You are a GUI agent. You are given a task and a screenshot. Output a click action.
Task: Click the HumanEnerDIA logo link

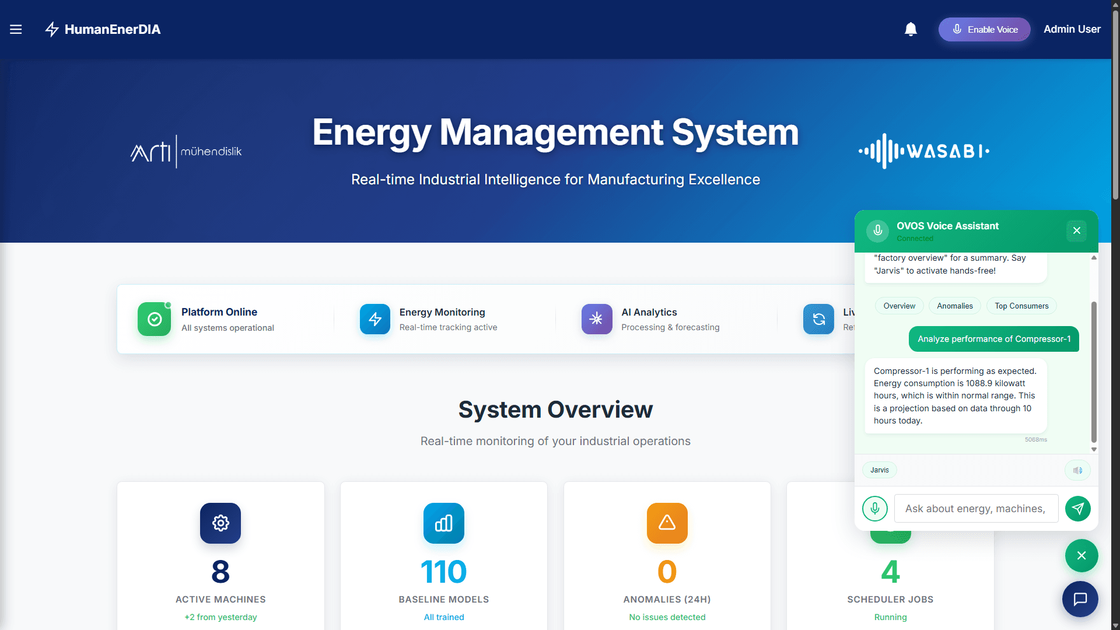103,29
